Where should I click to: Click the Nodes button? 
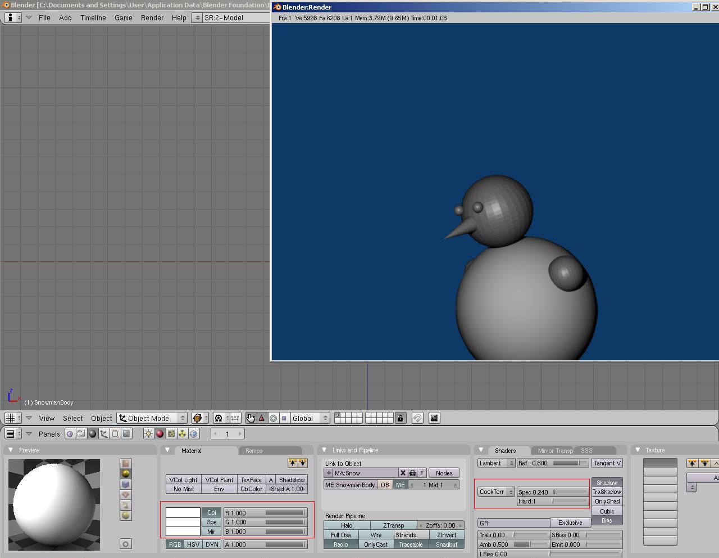click(444, 473)
